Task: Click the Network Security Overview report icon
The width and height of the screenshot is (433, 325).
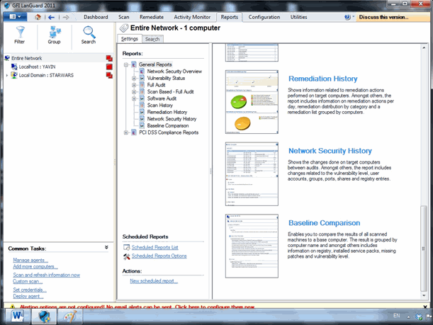Action: click(142, 72)
